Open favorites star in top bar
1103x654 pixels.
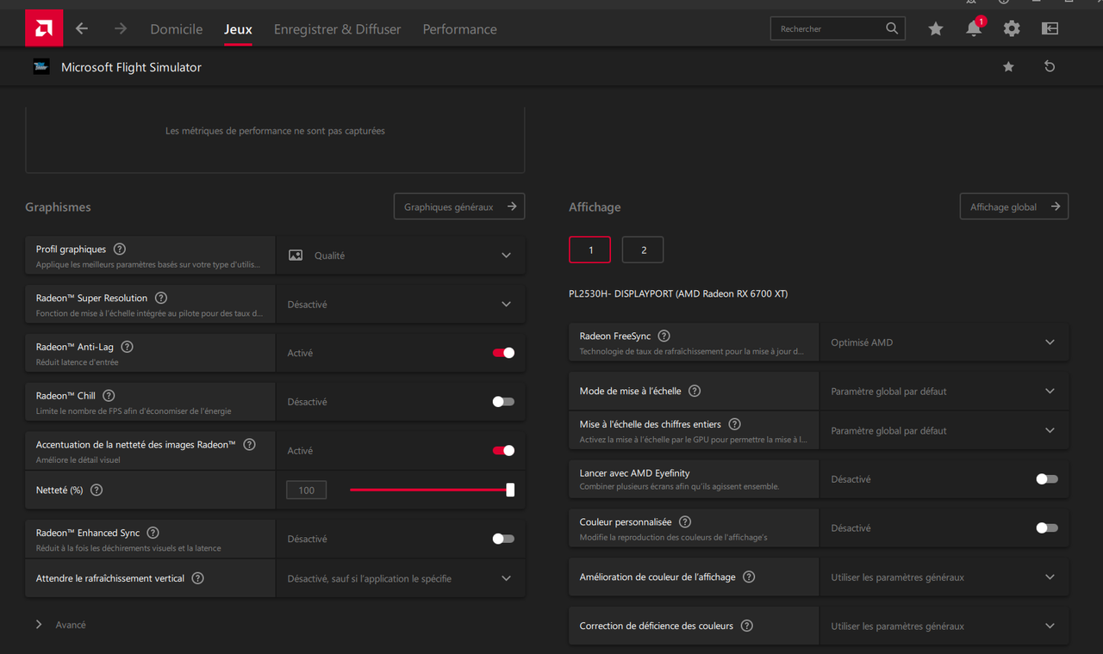point(936,28)
